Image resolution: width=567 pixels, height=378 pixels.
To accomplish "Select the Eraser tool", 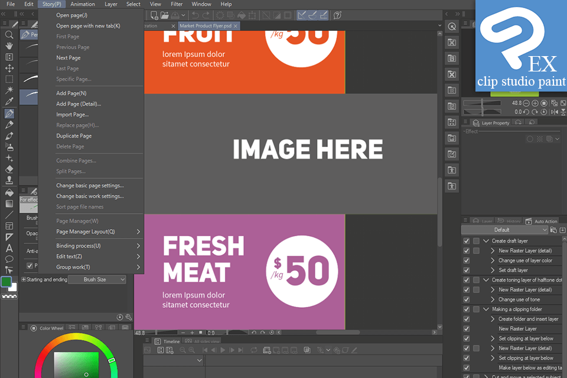I will click(8, 170).
